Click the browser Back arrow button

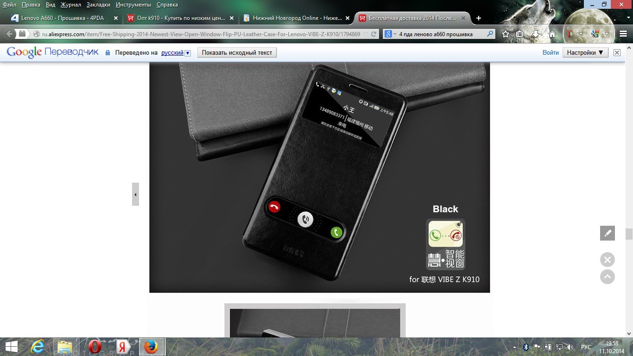(x=9, y=34)
